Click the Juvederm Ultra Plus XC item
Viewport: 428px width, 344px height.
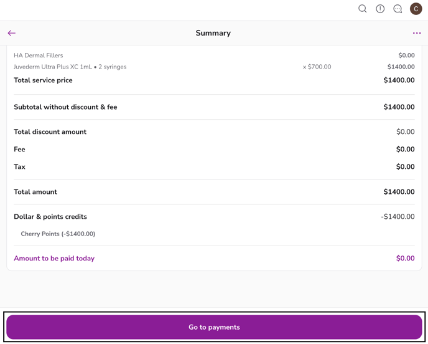70,67
